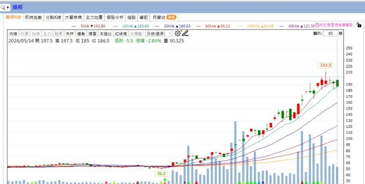Click the 顯示 bar count field showing 85
The height and width of the screenshot is (184, 365).
tap(330, 33)
